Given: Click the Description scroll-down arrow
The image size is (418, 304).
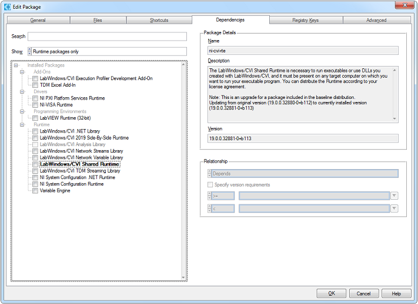Looking at the screenshot, I should point(394,118).
